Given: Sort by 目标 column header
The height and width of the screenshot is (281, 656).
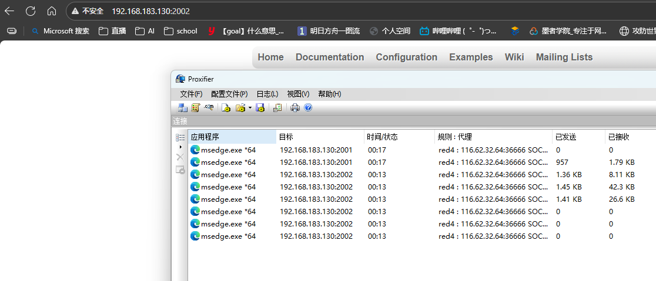Looking at the screenshot, I should tap(320, 137).
